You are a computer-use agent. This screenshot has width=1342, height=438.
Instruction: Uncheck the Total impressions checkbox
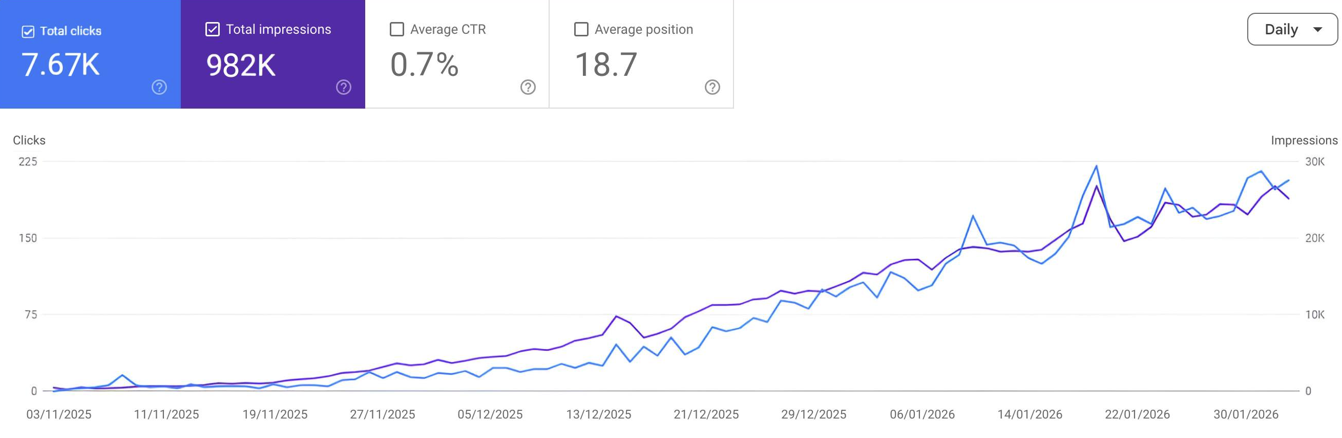(x=213, y=29)
